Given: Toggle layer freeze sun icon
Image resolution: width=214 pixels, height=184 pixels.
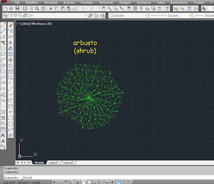Looking at the screenshot, I should [x=15, y=15].
